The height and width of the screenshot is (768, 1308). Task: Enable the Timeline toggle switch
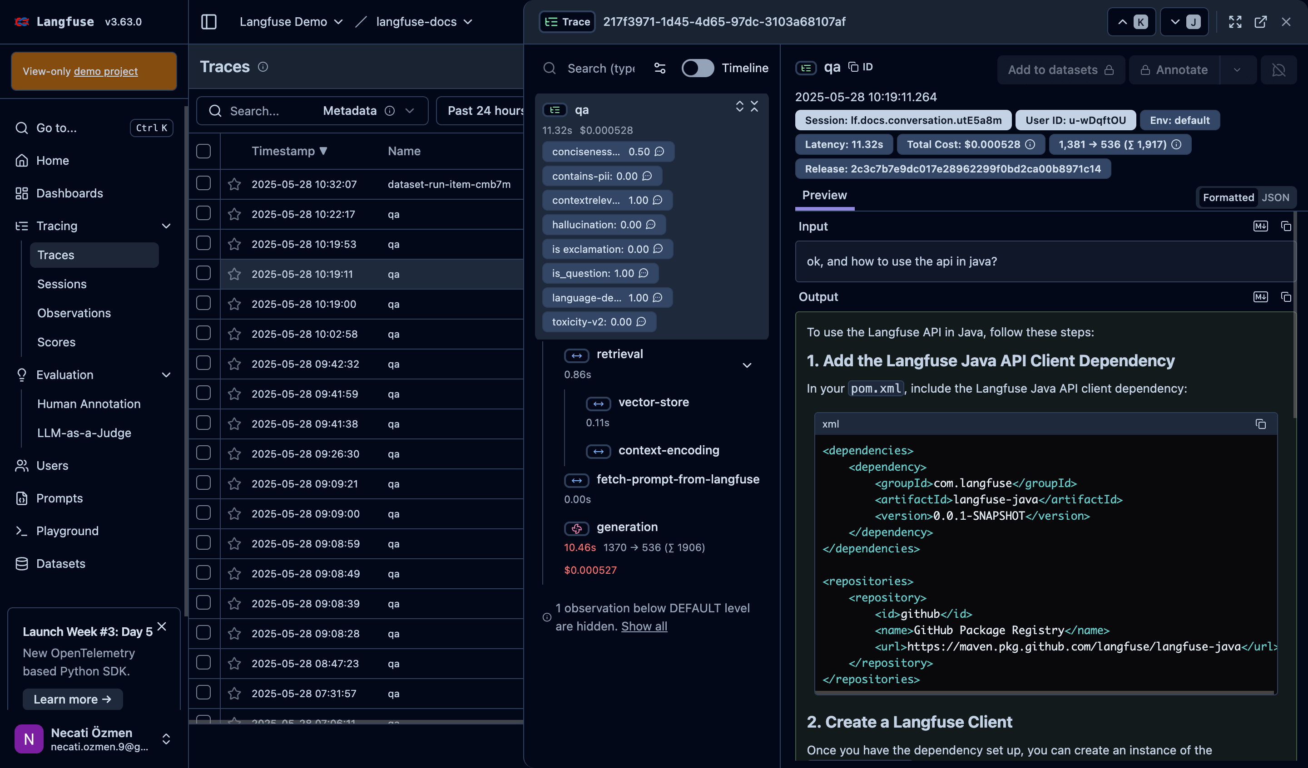[x=697, y=68]
